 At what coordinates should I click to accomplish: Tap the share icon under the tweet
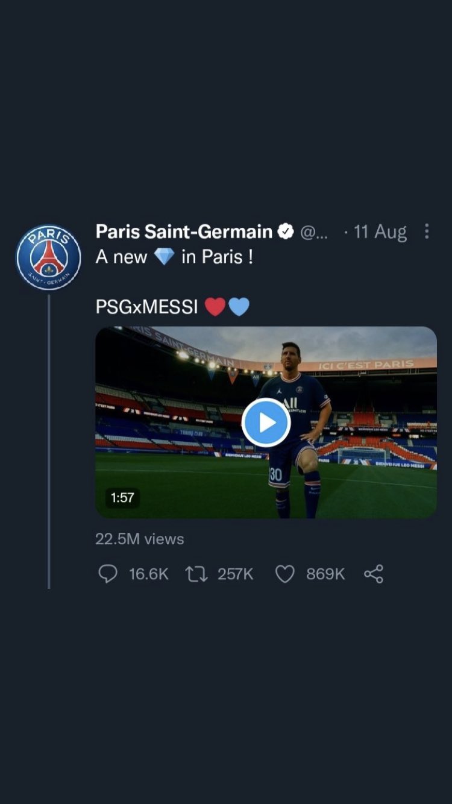click(374, 574)
